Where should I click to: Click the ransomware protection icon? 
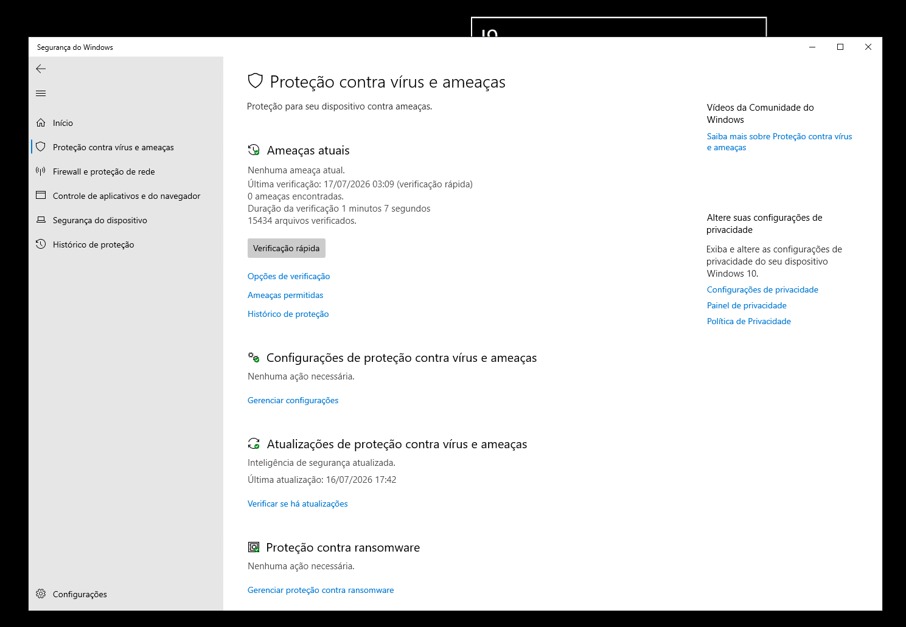click(x=254, y=547)
